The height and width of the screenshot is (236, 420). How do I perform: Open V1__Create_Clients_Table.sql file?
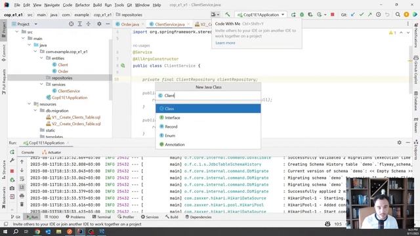point(76,117)
